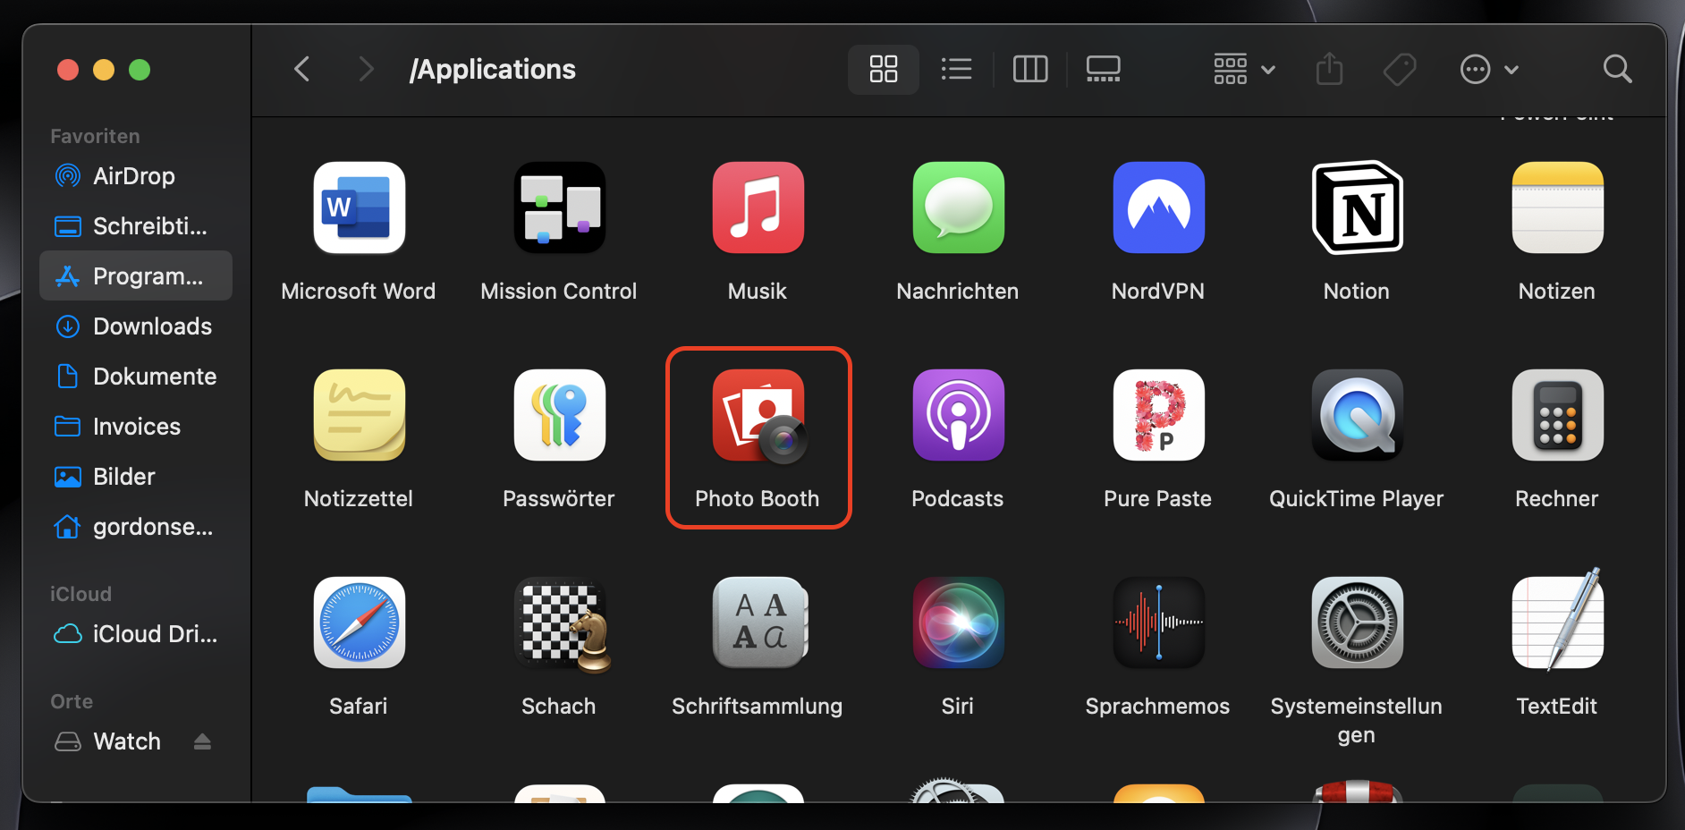Open the Mission Control app icon
Viewport: 1685px width, 830px height.
[559, 207]
